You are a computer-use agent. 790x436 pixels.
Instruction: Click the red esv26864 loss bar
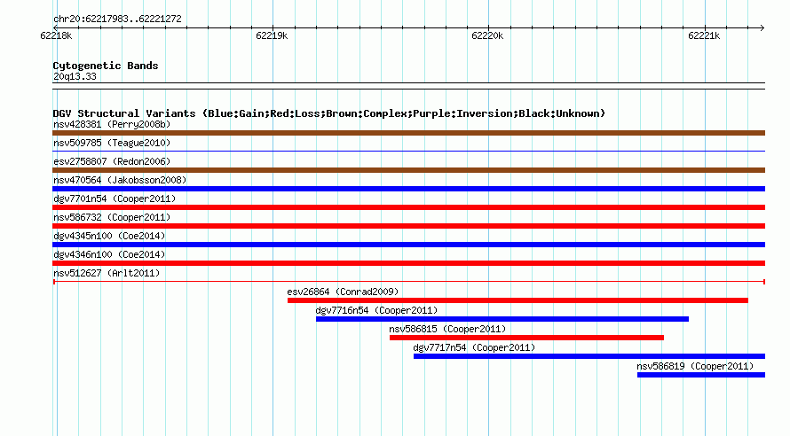click(517, 300)
